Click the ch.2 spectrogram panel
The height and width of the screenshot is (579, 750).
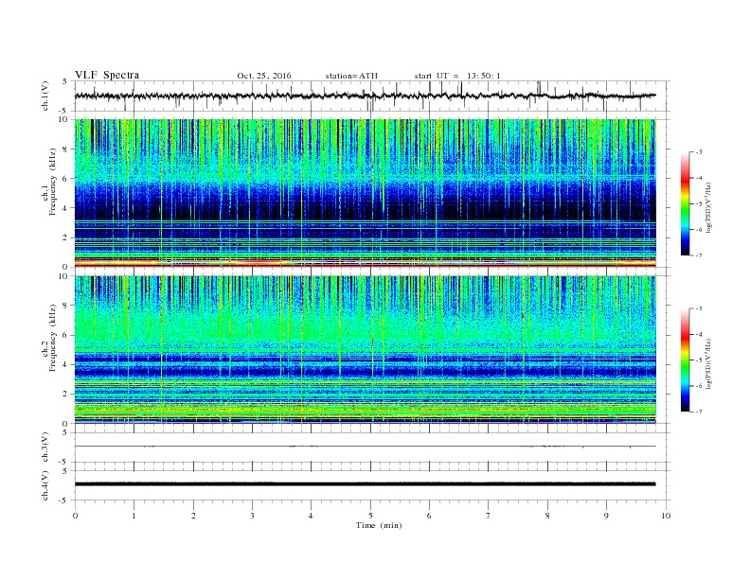[x=365, y=349]
